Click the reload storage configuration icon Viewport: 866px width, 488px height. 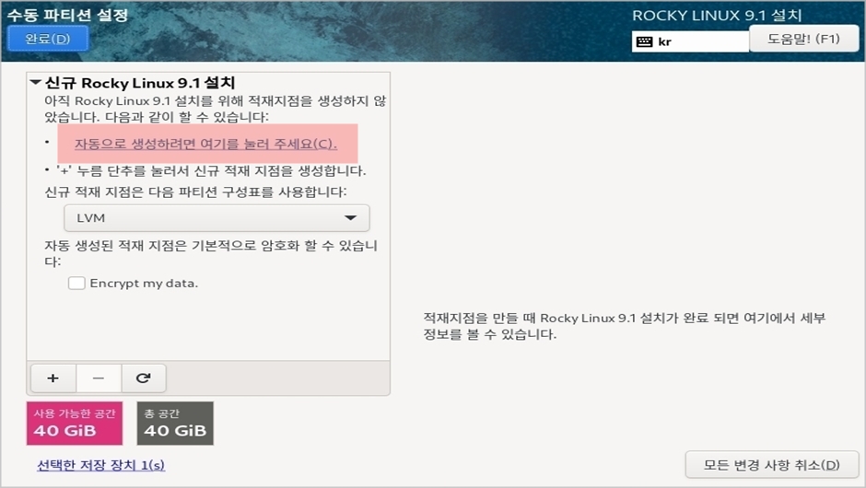tap(144, 378)
